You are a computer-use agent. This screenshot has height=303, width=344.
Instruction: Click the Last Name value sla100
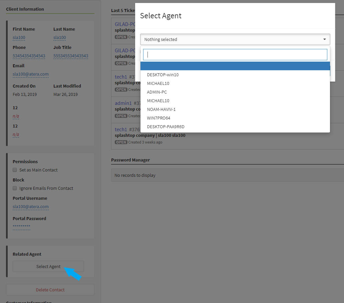pyautogui.click(x=60, y=38)
